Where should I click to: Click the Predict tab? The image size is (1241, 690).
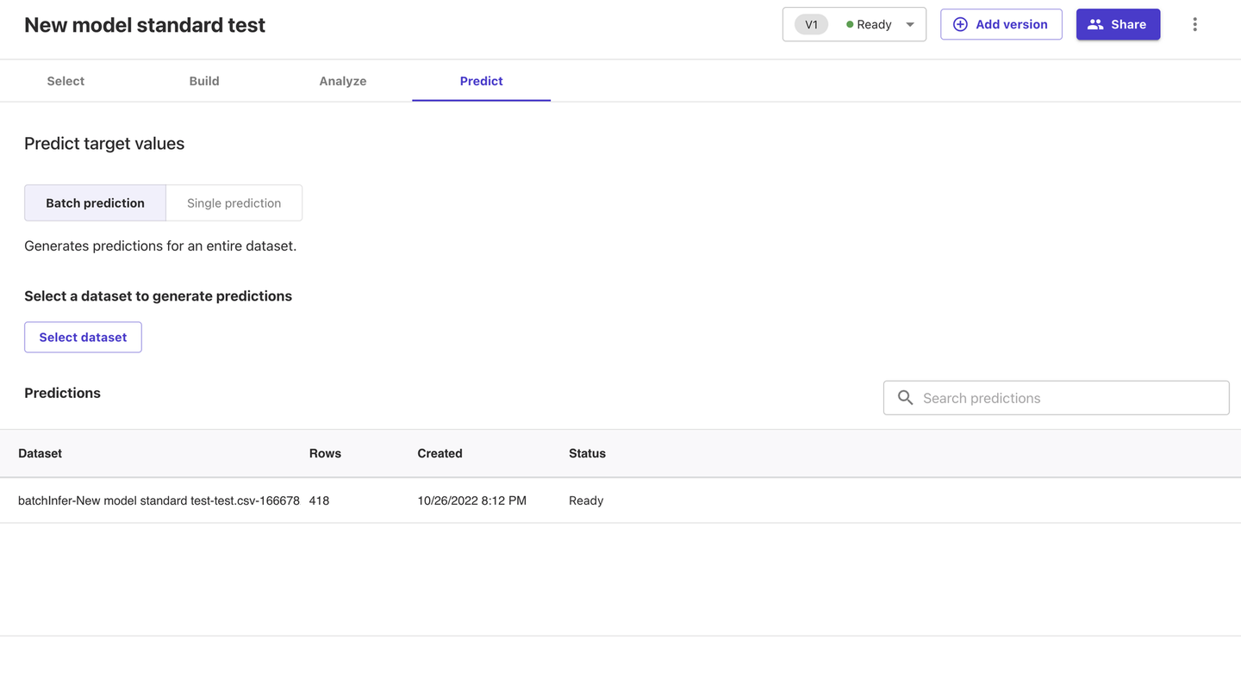pyautogui.click(x=481, y=81)
